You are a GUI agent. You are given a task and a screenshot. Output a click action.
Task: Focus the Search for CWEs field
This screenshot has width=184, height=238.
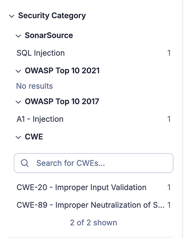pyautogui.click(x=94, y=163)
